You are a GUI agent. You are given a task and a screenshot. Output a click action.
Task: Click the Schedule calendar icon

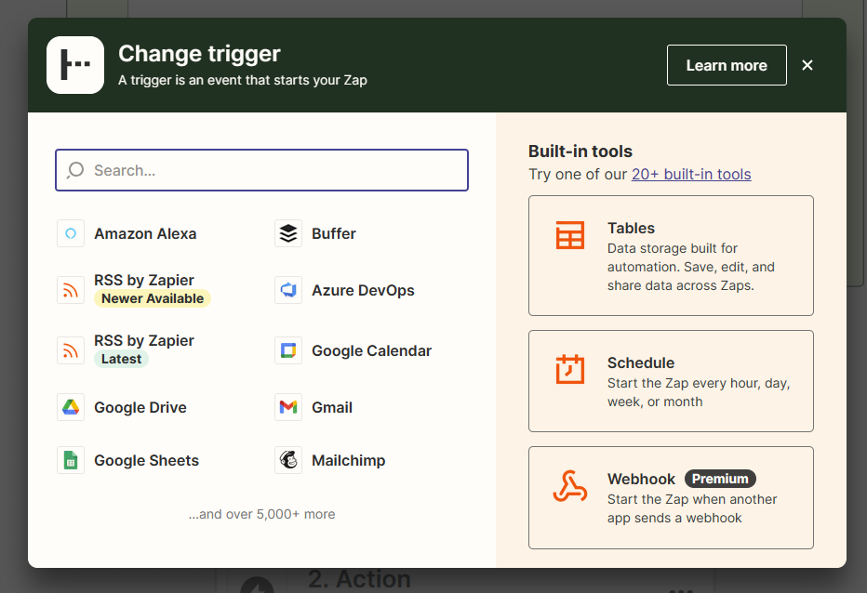point(569,369)
